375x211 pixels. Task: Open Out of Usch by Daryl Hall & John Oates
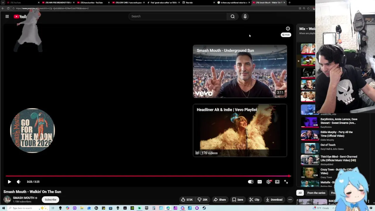coord(328,145)
